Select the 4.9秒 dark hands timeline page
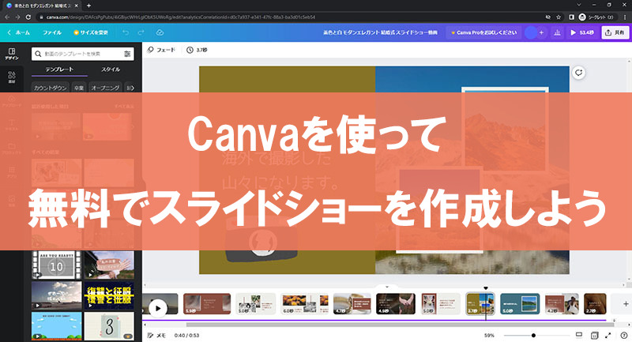The width and height of the screenshot is (632, 342). click(x=396, y=304)
